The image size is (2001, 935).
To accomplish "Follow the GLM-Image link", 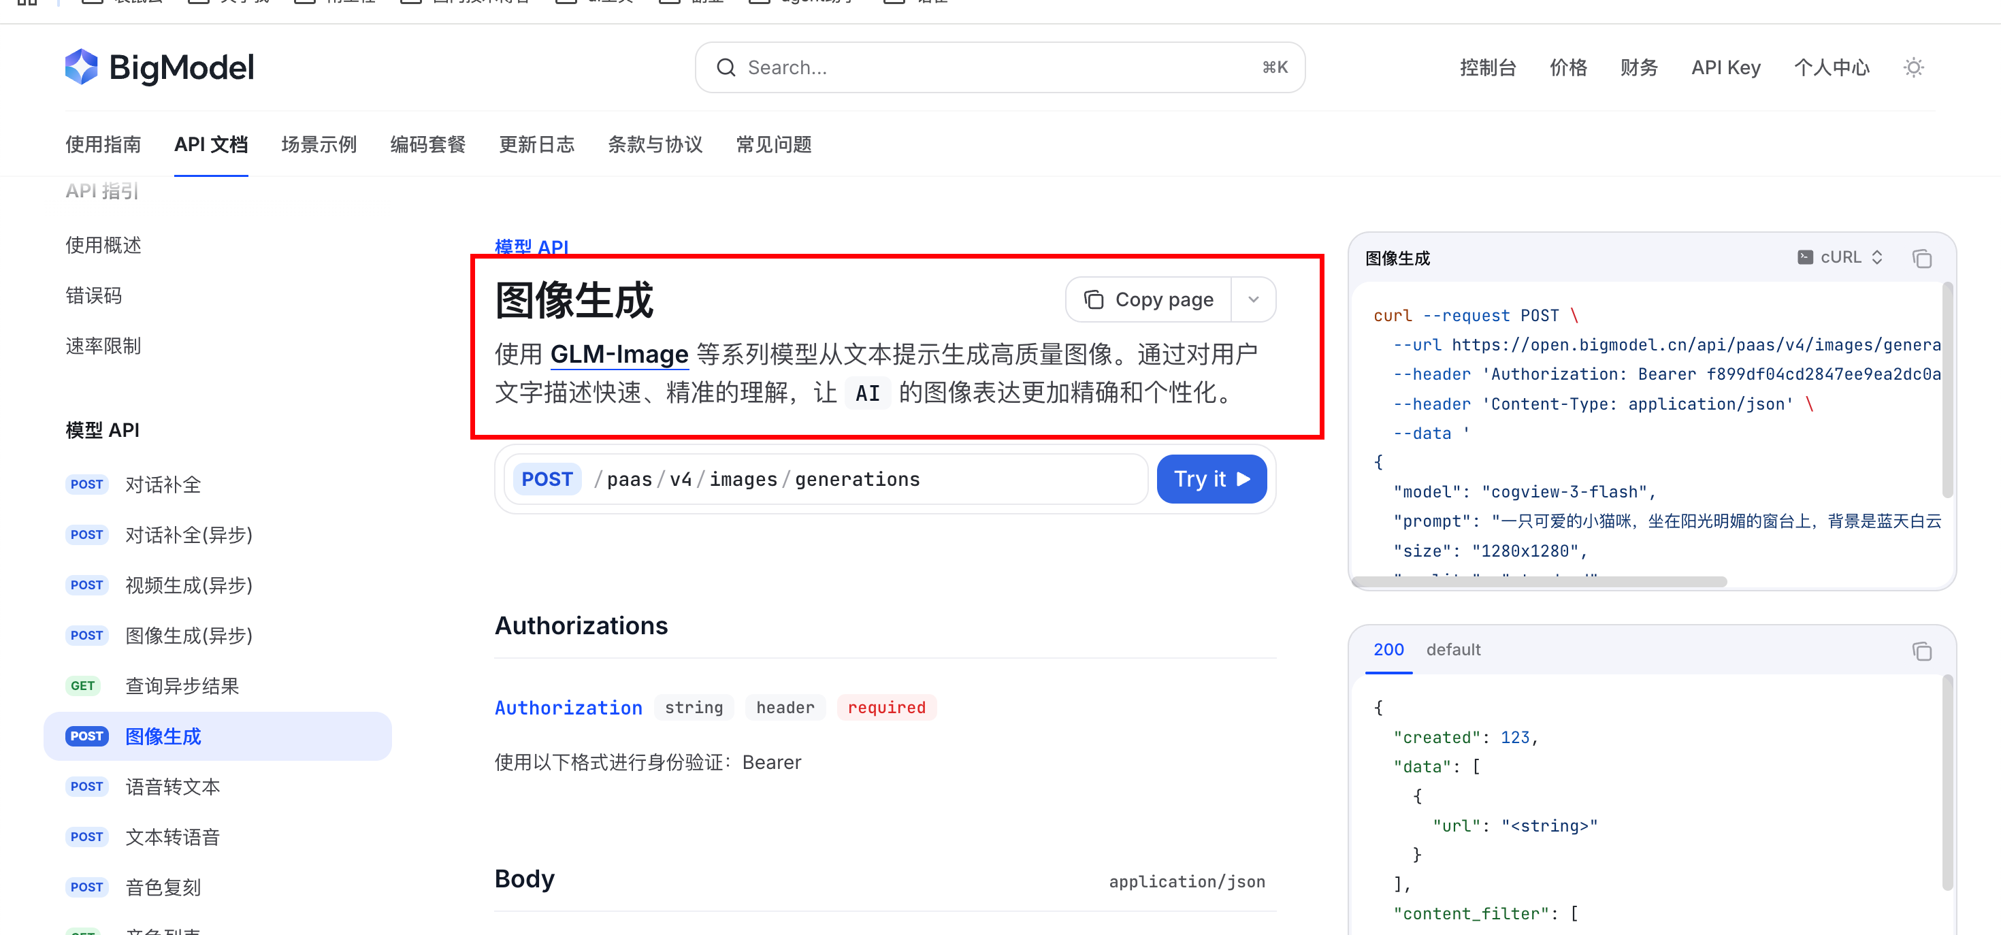I will click(x=619, y=354).
